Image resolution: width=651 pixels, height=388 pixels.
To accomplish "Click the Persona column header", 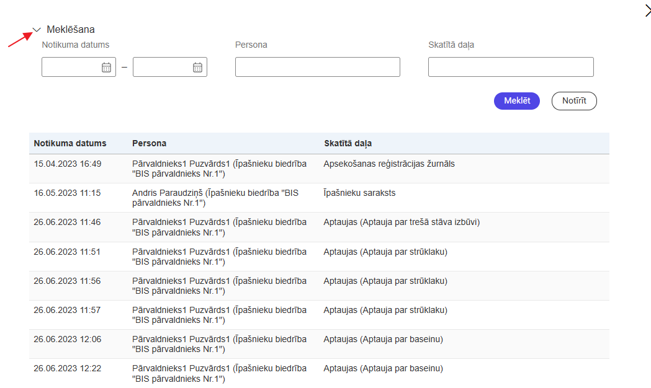I will [149, 143].
